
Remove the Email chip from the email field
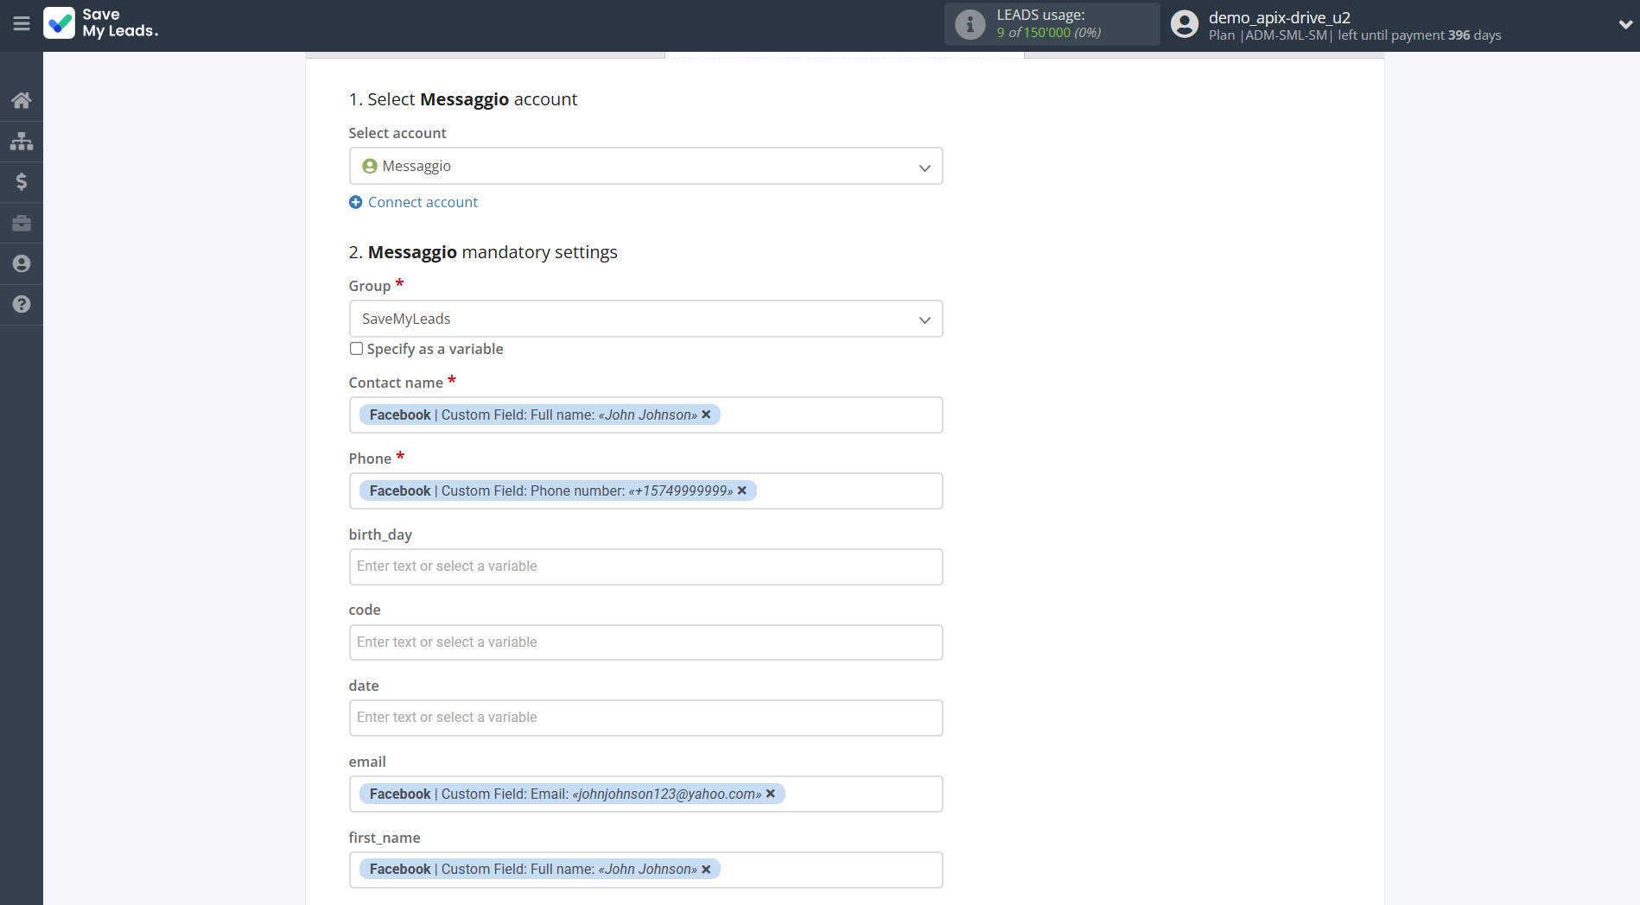coord(770,794)
